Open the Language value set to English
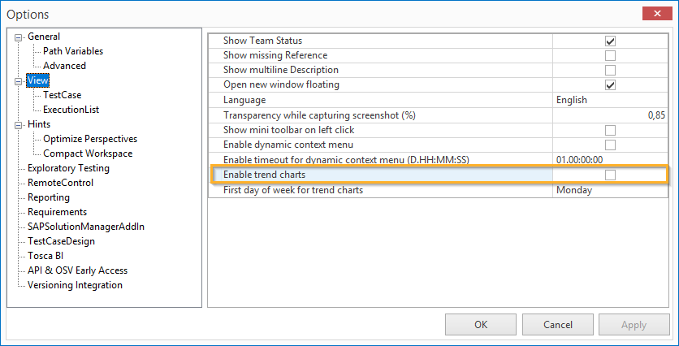679x346 pixels. tap(610, 100)
